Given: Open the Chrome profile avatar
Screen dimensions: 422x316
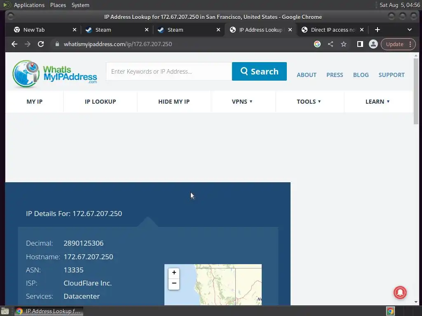Looking at the screenshot, I should [x=373, y=44].
